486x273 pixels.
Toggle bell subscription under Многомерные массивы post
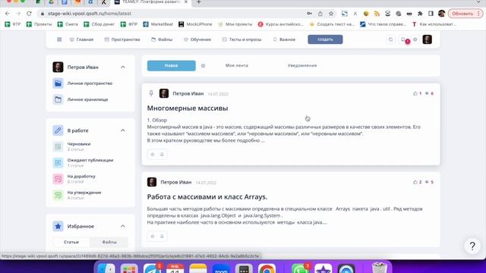point(162,154)
